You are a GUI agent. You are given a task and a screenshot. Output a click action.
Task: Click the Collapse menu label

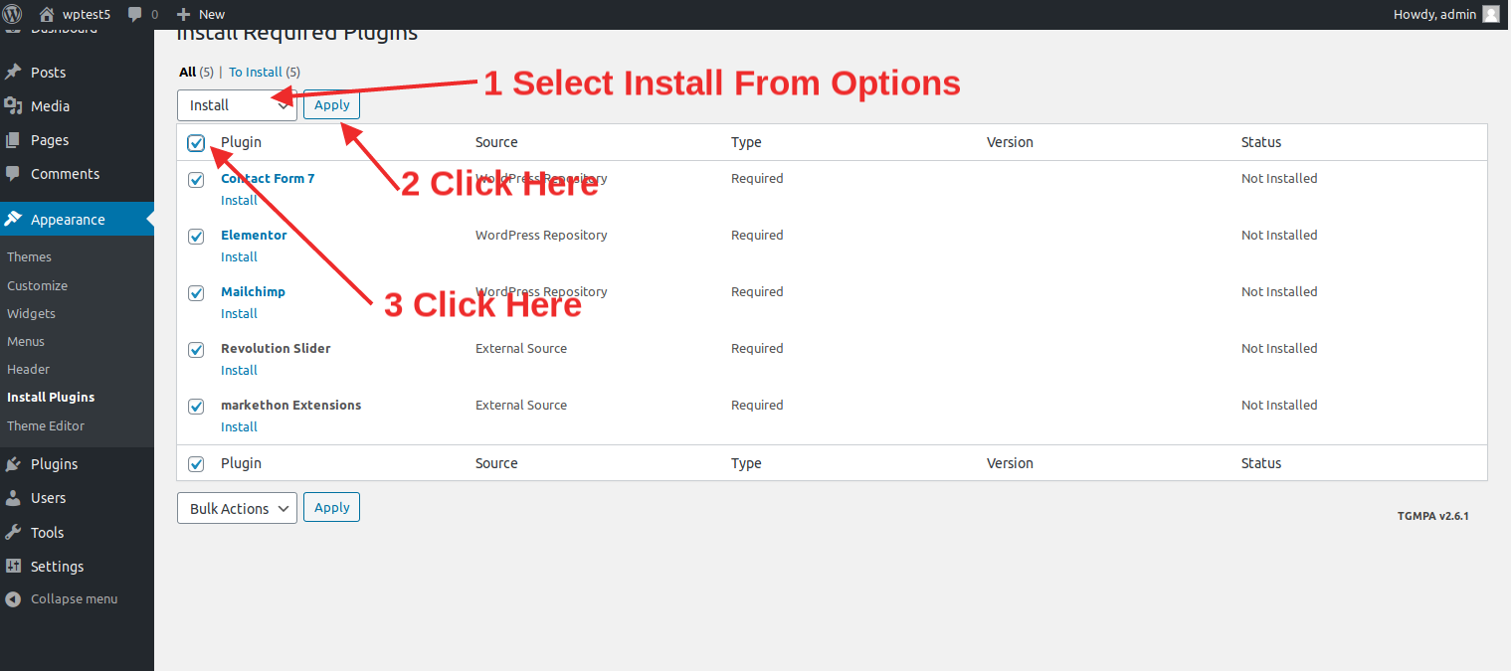74,599
